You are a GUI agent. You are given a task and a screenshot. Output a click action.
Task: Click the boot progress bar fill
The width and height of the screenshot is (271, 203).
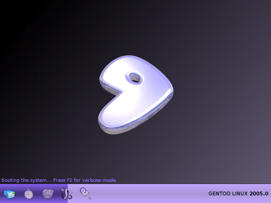[34, 193]
